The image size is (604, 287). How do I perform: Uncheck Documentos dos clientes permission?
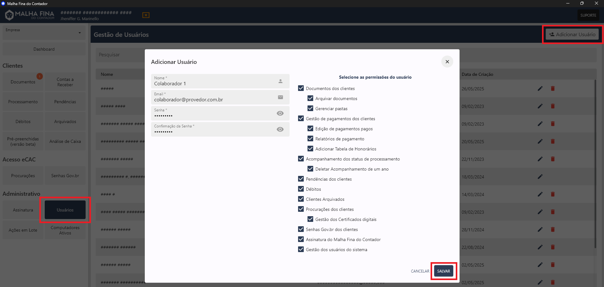coord(301,88)
